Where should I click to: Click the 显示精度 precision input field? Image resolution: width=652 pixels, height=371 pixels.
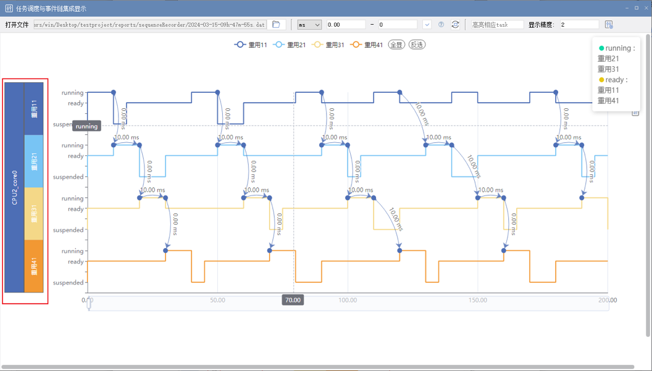pos(579,25)
